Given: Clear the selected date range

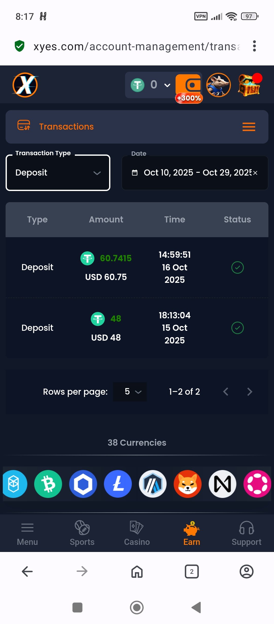Looking at the screenshot, I should (x=255, y=173).
